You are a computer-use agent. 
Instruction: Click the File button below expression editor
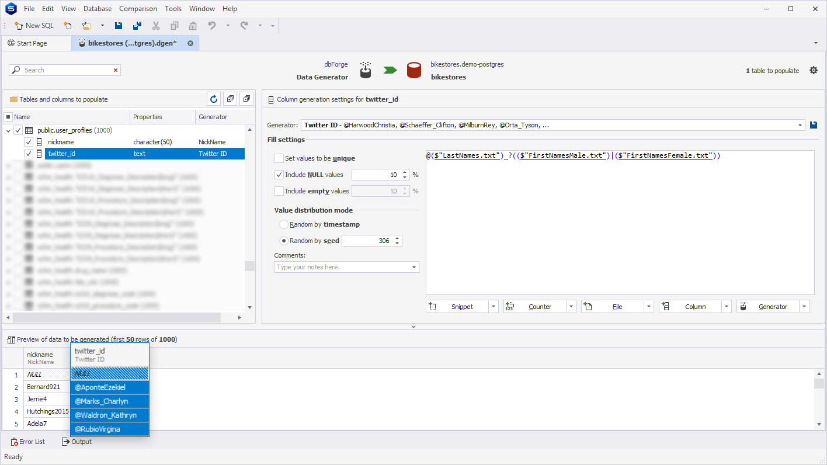(612, 307)
